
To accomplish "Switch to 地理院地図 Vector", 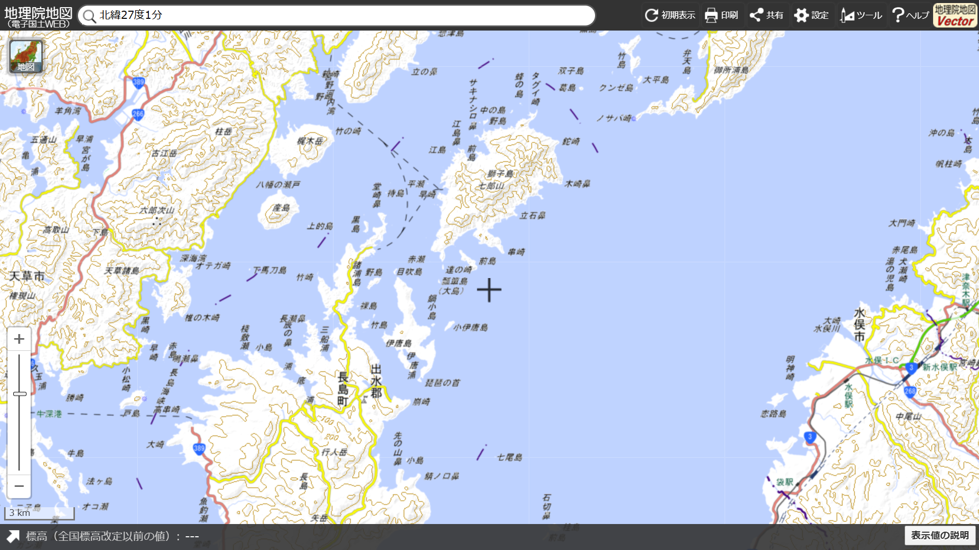I will tap(955, 15).
